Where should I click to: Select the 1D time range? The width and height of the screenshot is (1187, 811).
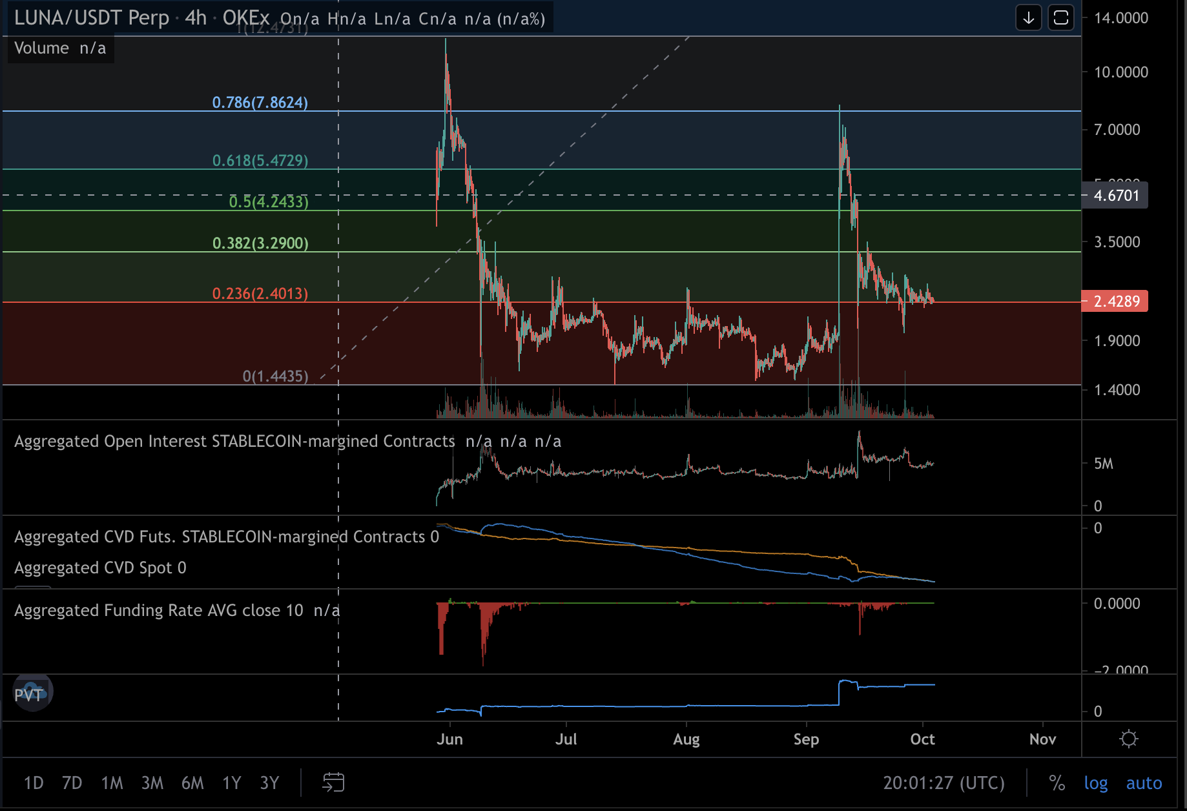click(x=34, y=783)
